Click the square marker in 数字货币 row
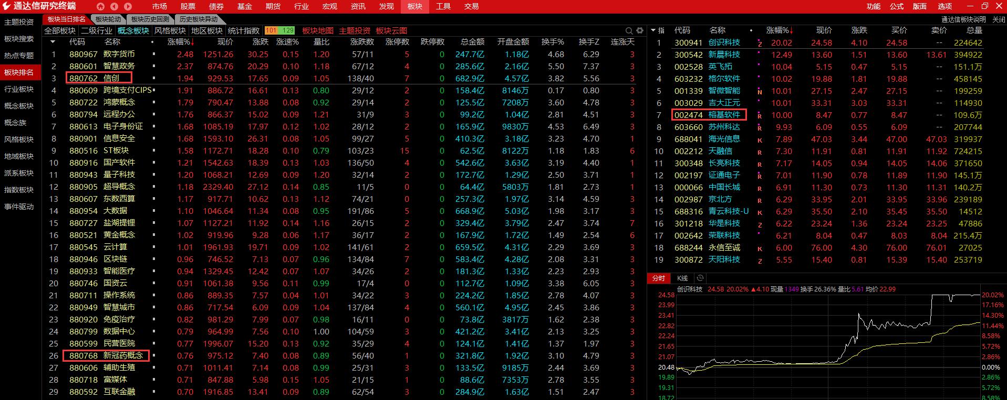The height and width of the screenshot is (400, 1007). click(x=153, y=54)
